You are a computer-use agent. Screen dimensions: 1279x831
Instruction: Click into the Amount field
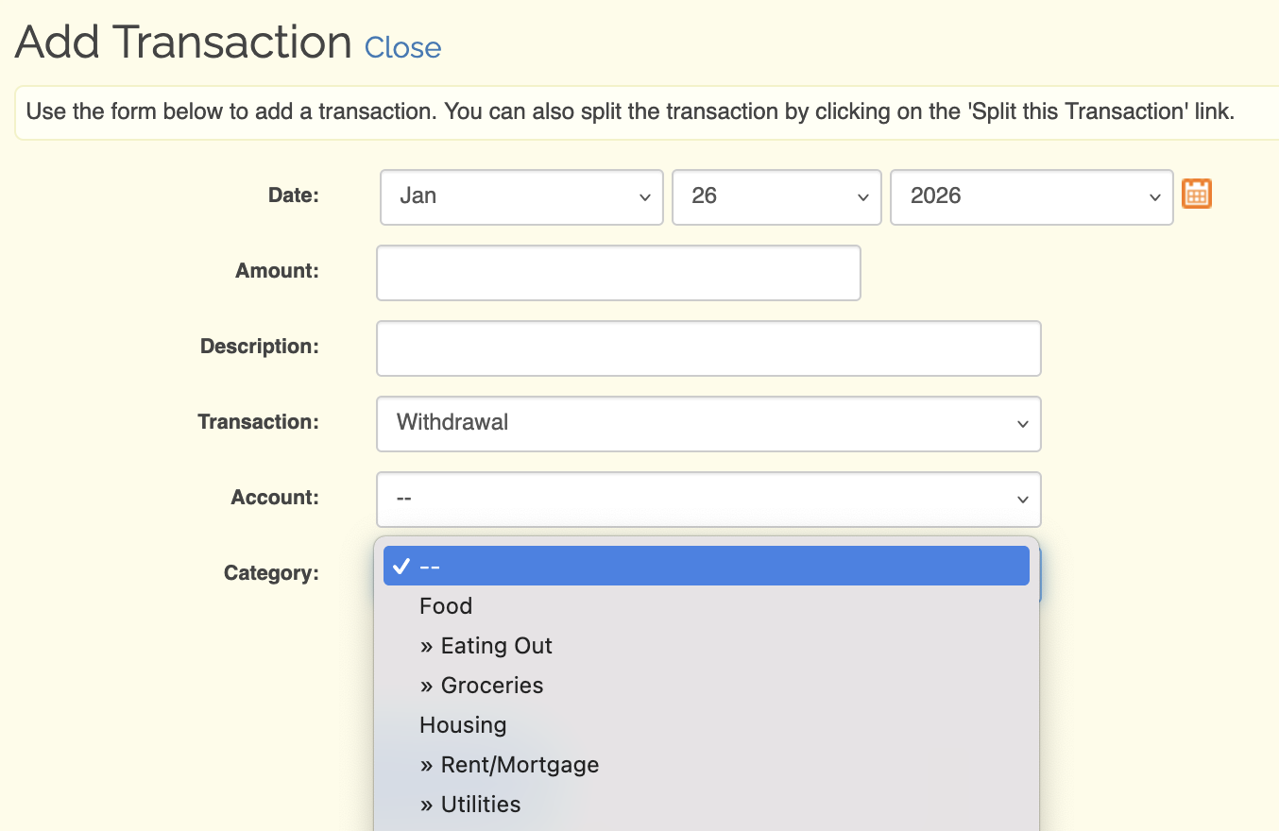[x=618, y=273]
